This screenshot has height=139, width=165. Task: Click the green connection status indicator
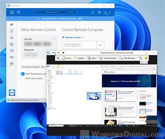pos(8,100)
